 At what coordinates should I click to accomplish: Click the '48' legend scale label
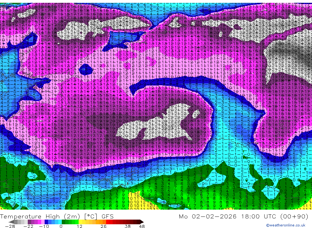142,226
